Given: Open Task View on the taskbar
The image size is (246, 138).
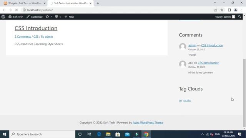Looking at the screenshot, I should pyautogui.click(x=89, y=134).
